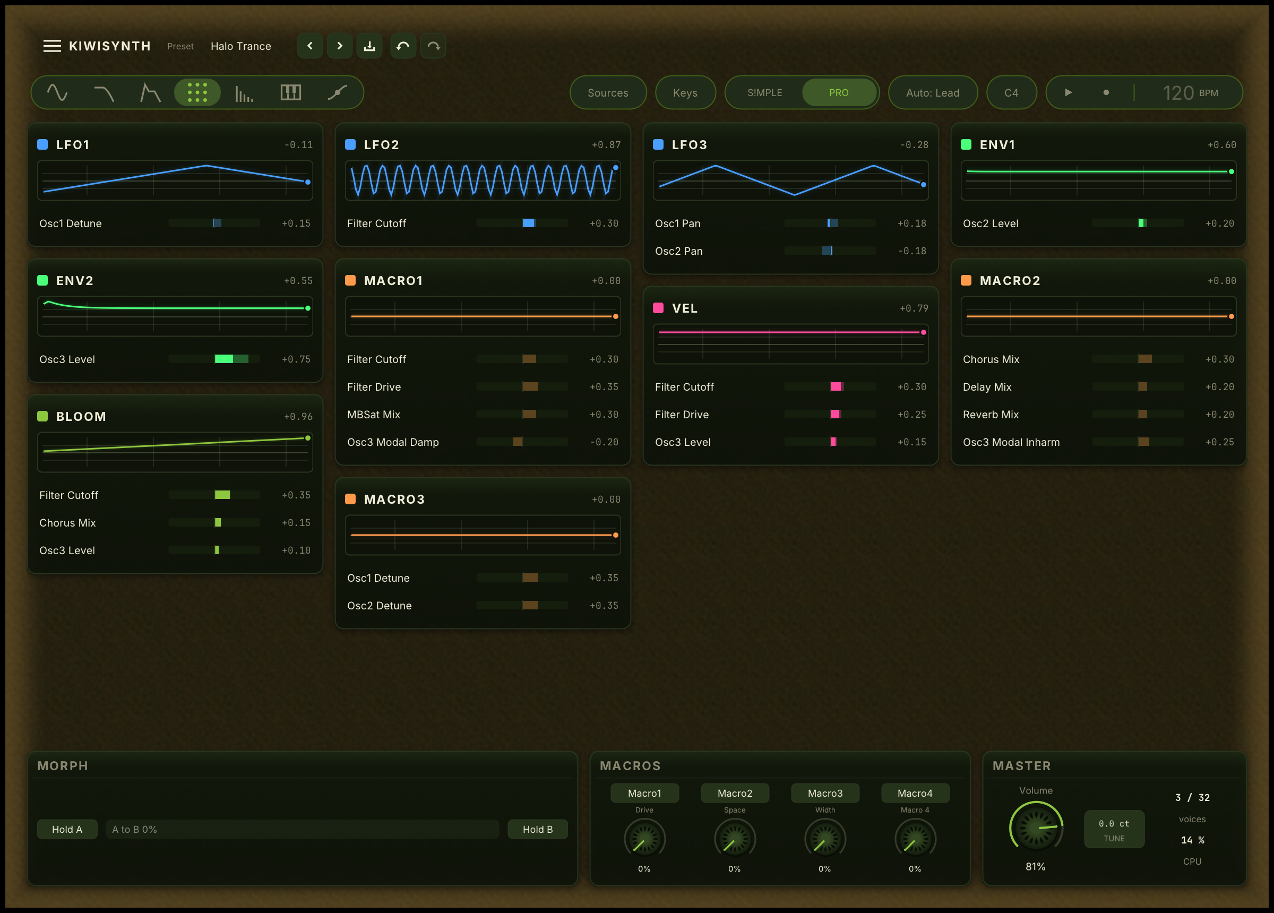Open the Macro4 assignment dropdown
The image size is (1274, 913).
point(915,793)
